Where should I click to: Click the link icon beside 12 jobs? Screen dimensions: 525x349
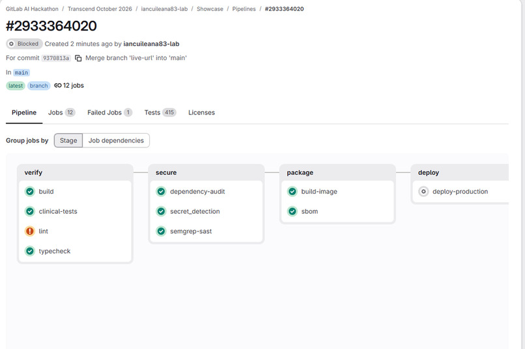(57, 86)
